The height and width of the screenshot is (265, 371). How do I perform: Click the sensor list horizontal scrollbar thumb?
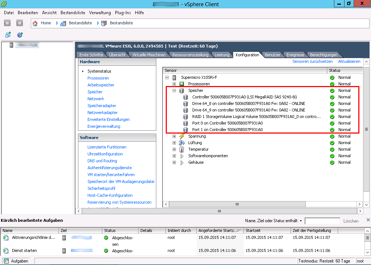[x=237, y=204]
